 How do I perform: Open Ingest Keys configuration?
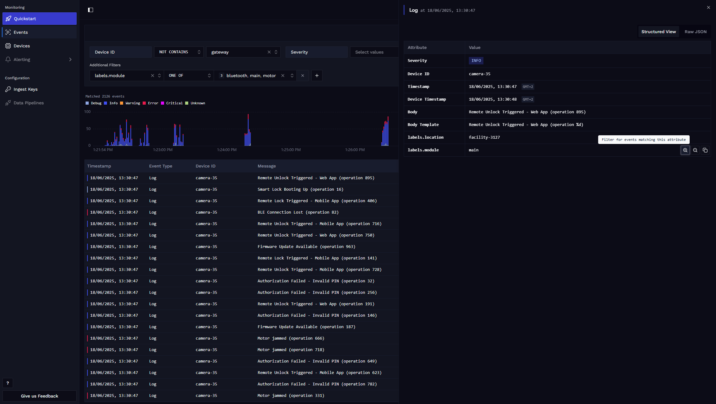tap(39, 89)
